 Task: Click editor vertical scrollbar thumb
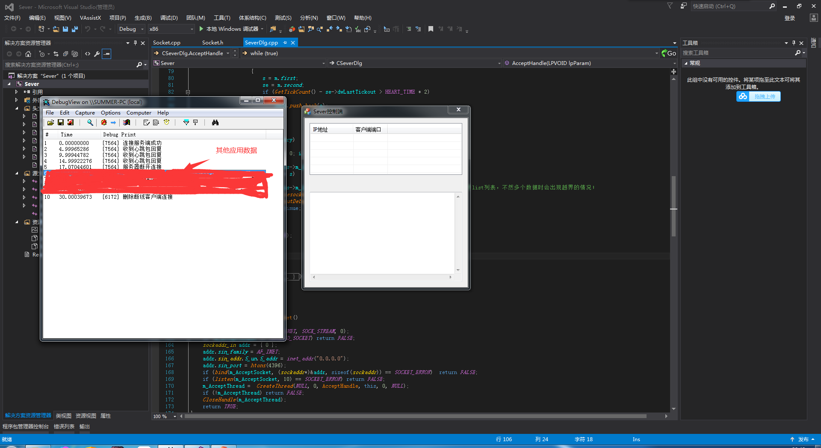(x=673, y=206)
